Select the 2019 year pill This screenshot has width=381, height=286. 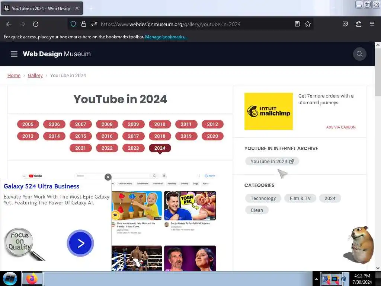click(x=186, y=136)
